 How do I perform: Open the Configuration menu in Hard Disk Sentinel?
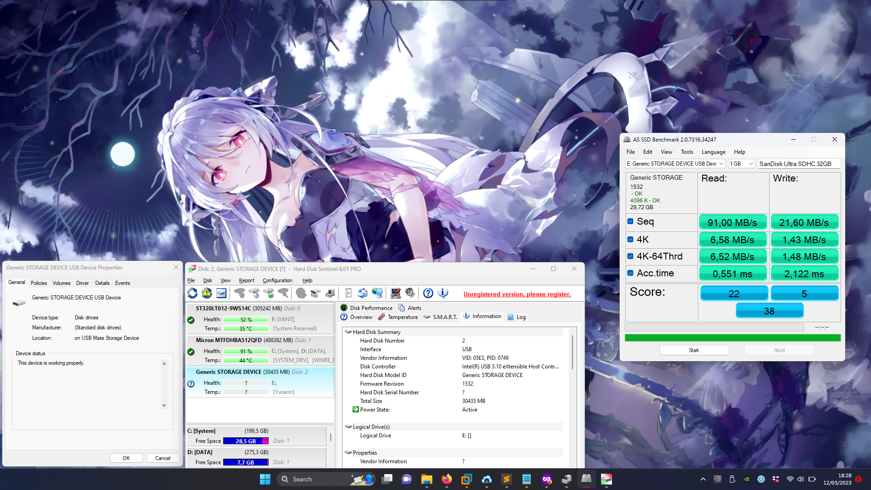tap(278, 280)
